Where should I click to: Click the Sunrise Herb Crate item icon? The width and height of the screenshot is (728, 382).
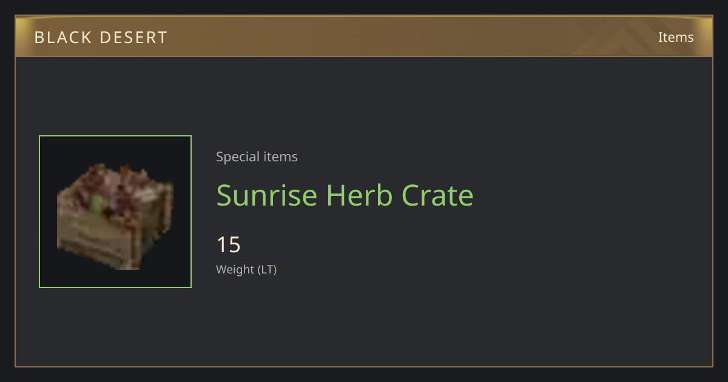pyautogui.click(x=115, y=212)
